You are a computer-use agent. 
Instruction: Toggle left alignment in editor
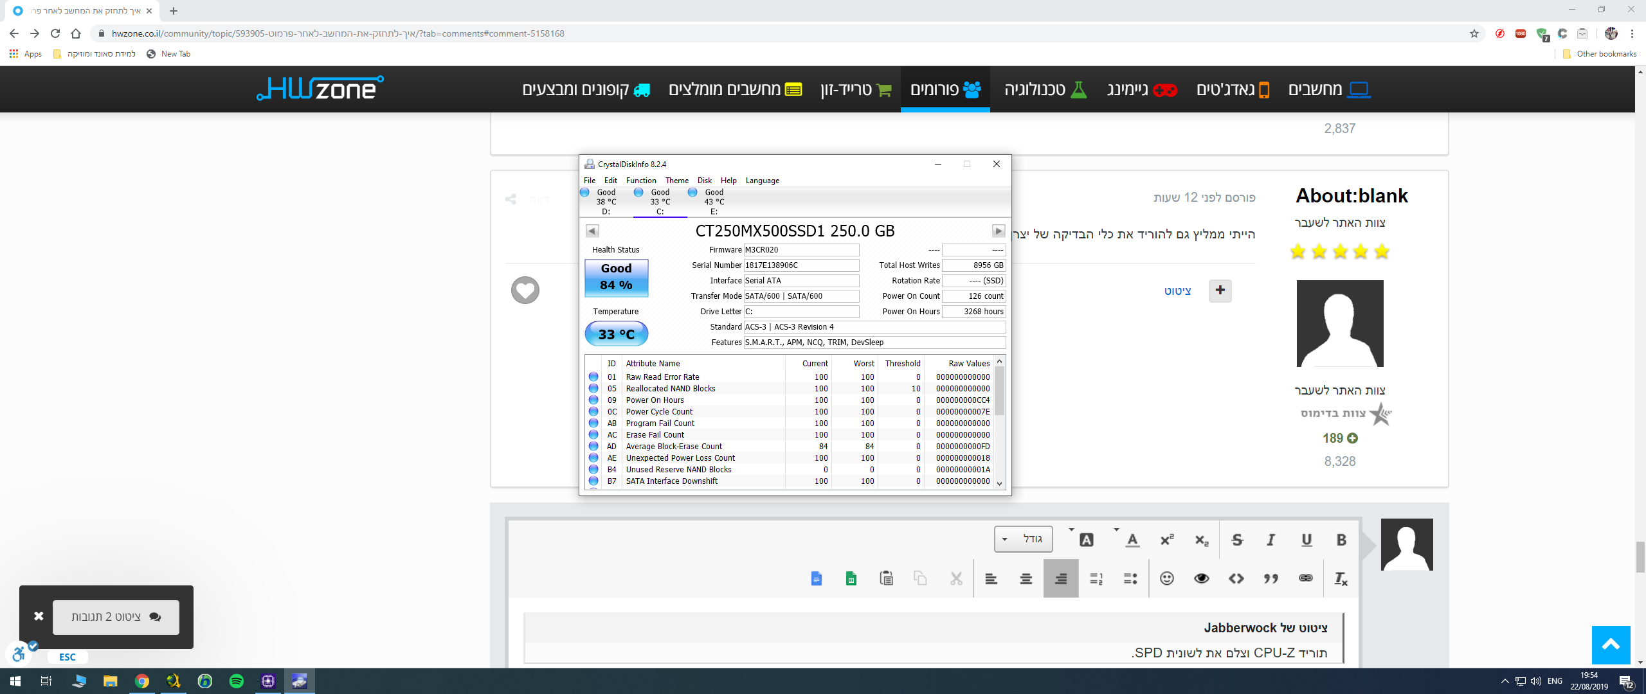[x=991, y=578]
